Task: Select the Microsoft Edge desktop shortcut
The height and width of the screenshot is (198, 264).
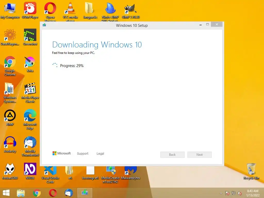Action: (30, 120)
